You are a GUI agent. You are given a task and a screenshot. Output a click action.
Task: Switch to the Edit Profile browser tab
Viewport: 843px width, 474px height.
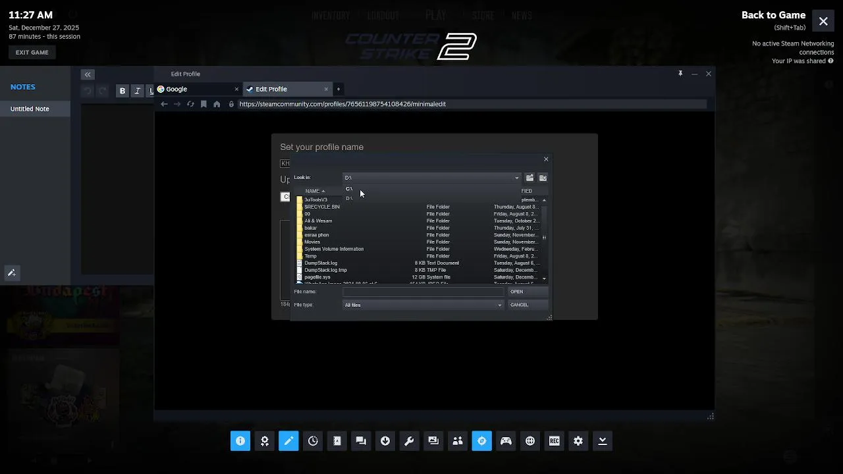[286, 89]
